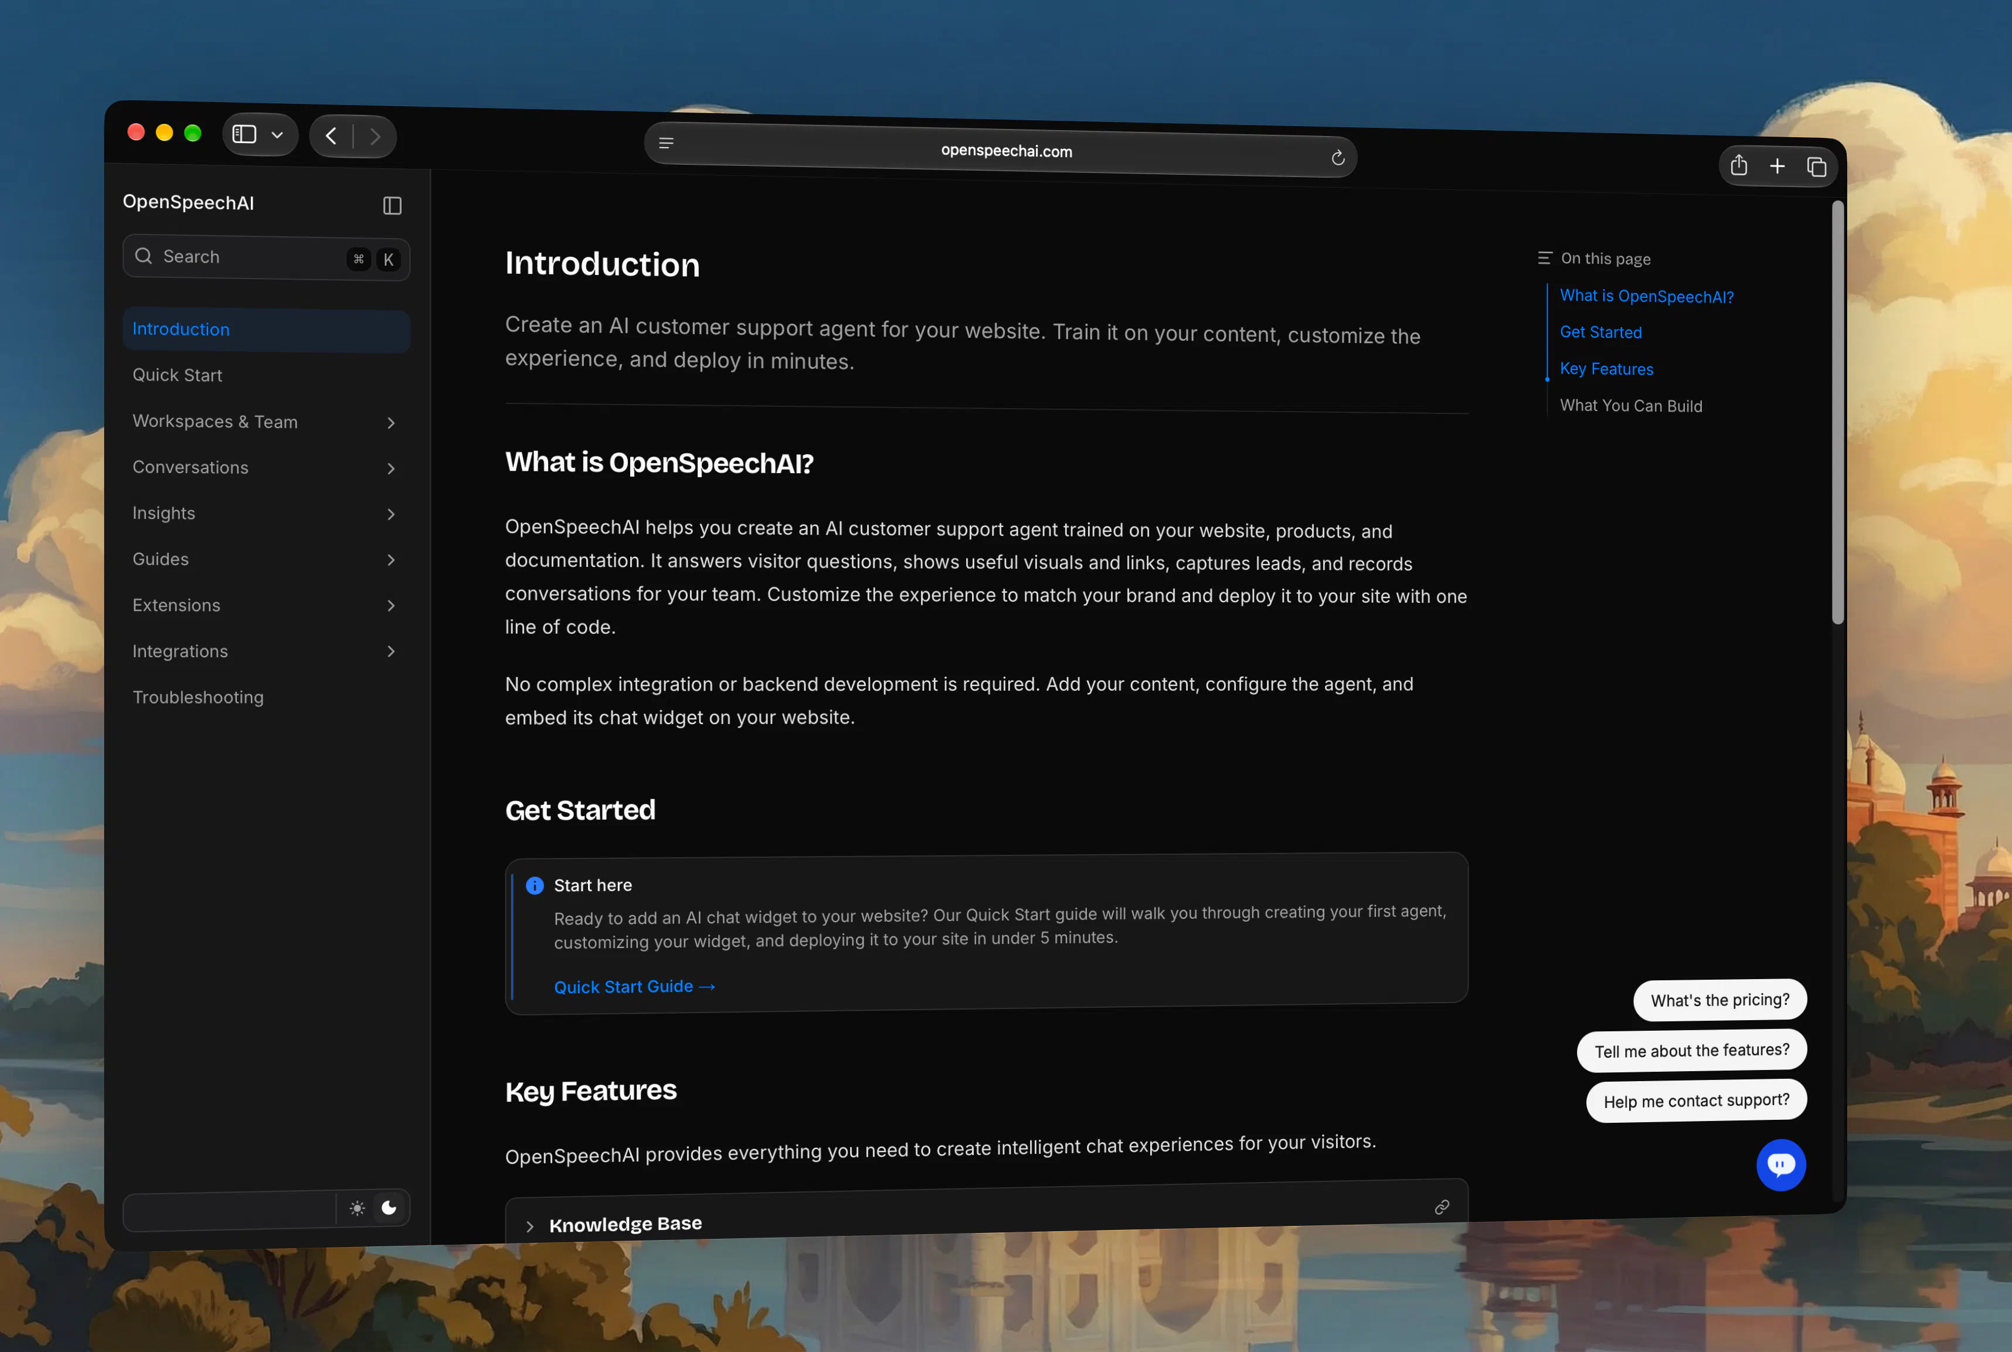This screenshot has width=2012, height=1352.
Task: Click the OpenSpeechAI logo text
Action: [188, 202]
